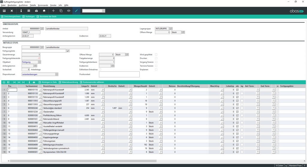Click the print icon in the table toolbar
307x167 pixels.
tap(34, 82)
